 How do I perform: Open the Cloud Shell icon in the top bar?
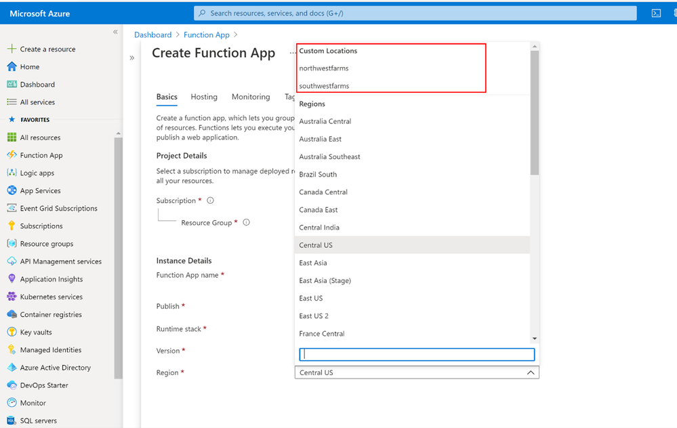tap(656, 14)
